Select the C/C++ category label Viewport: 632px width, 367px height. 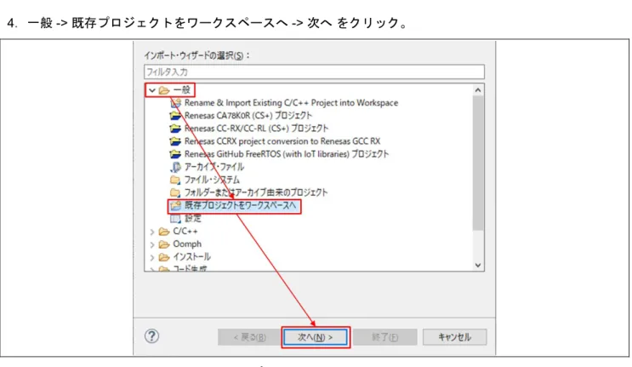pos(185,232)
